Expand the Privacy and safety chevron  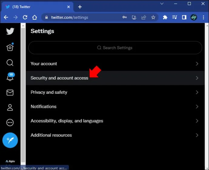pyautogui.click(x=197, y=92)
